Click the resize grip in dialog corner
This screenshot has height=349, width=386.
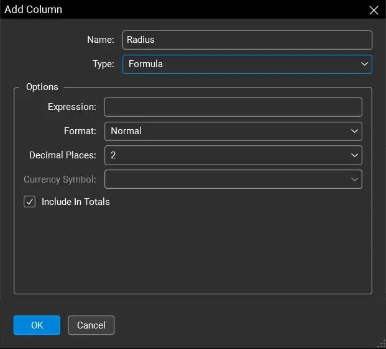point(380,343)
